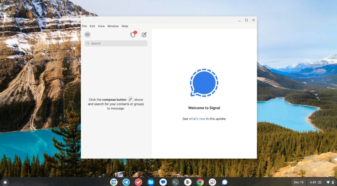337x186 pixels.
Task: Open the app launcher button on the shelf
Action: 5,182
